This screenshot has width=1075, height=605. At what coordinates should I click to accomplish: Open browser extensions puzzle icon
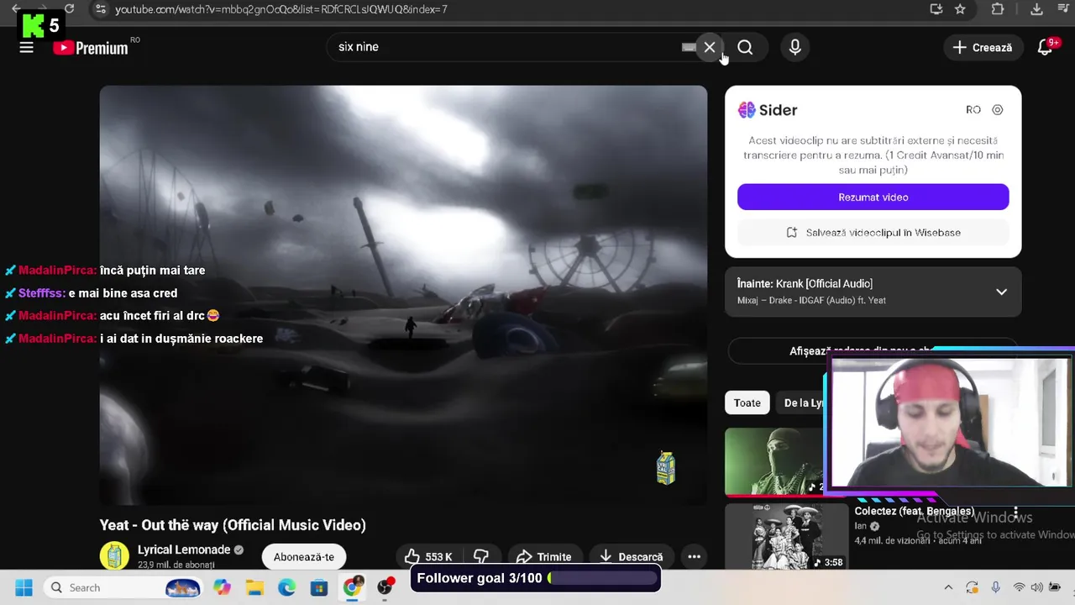pos(998,9)
